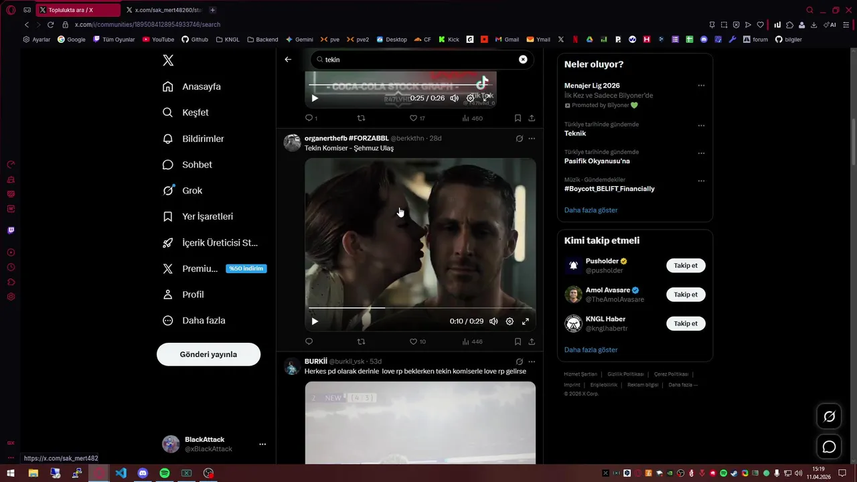Like the post with 10 likes
Image resolution: width=857 pixels, height=482 pixels.
pyautogui.click(x=417, y=341)
